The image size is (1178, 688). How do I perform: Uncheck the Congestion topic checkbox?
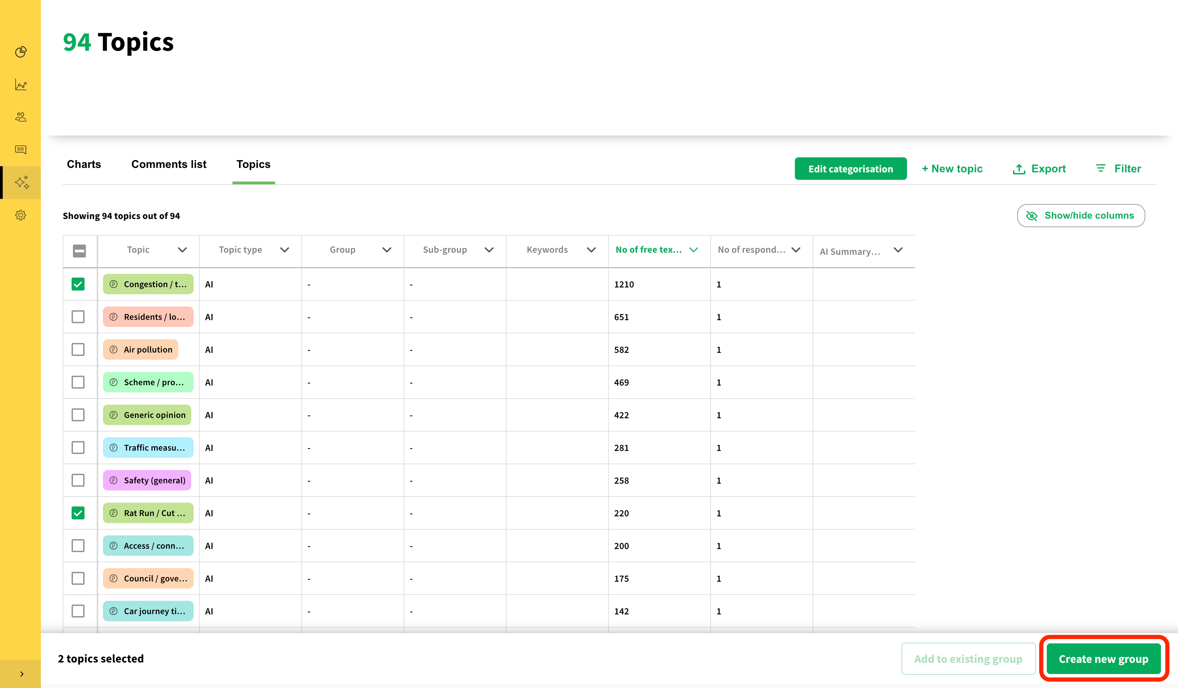(78, 284)
